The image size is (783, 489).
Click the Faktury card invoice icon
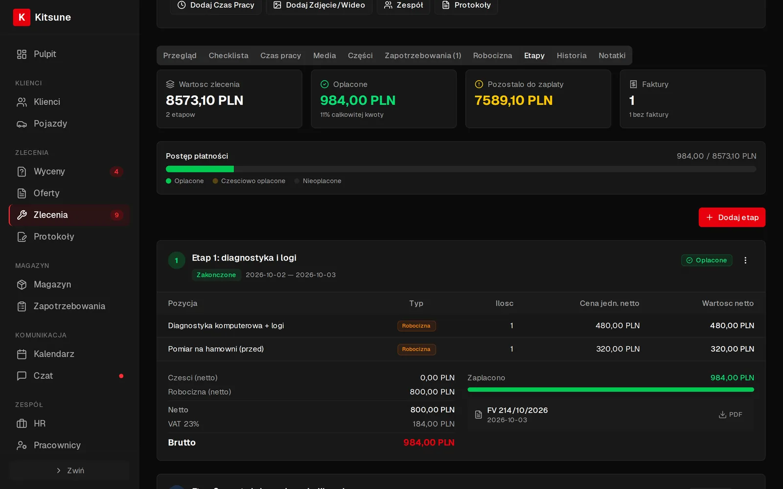click(633, 84)
